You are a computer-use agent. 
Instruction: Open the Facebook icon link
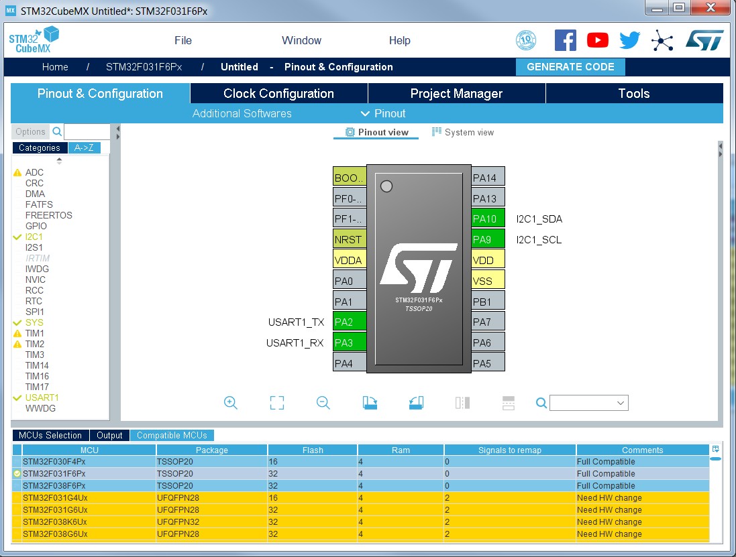click(565, 40)
